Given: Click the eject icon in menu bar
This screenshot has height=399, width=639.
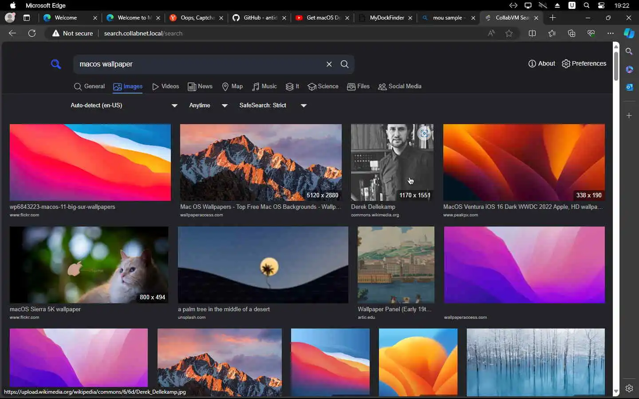Looking at the screenshot, I should point(557,5).
